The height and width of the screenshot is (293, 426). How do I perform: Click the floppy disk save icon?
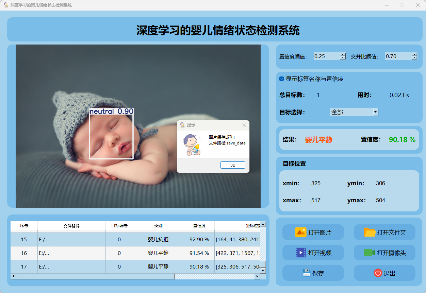tap(306, 273)
